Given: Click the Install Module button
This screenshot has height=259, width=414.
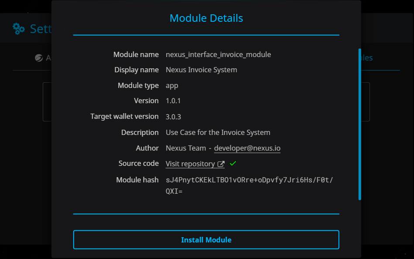Looking at the screenshot, I should [x=206, y=240].
